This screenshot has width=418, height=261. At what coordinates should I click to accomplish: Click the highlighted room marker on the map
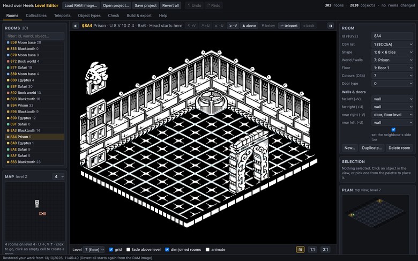pos(37,203)
